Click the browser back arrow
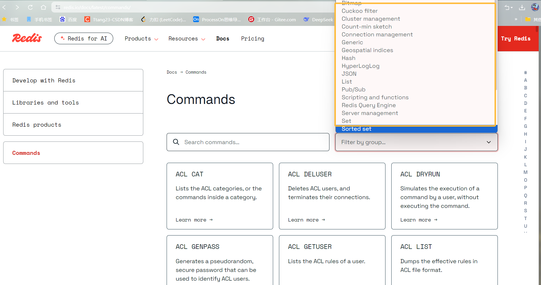Screen dimensions: 541x285 click(4, 7)
